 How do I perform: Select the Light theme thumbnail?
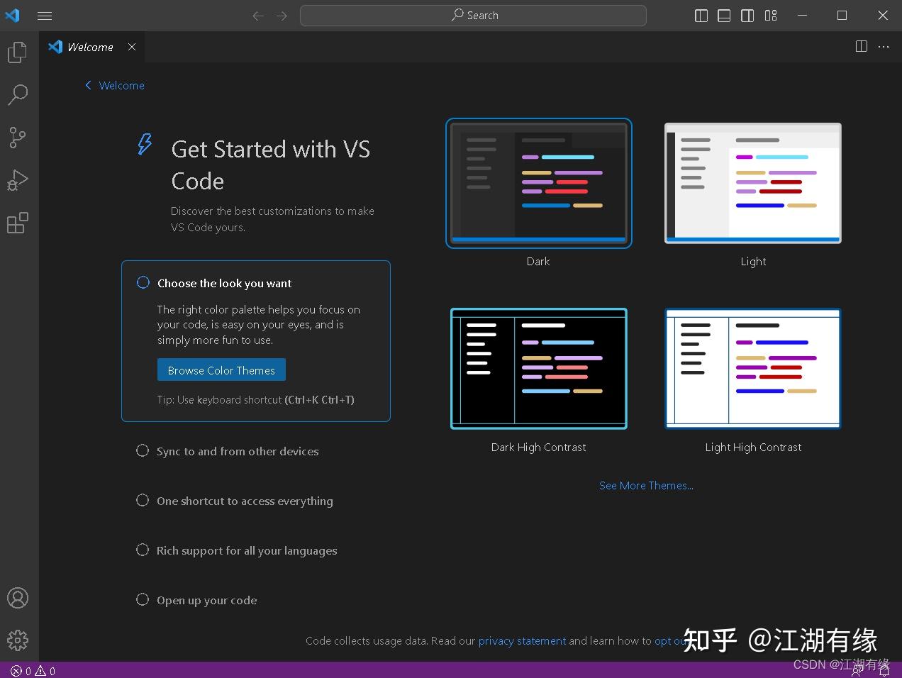tap(752, 183)
